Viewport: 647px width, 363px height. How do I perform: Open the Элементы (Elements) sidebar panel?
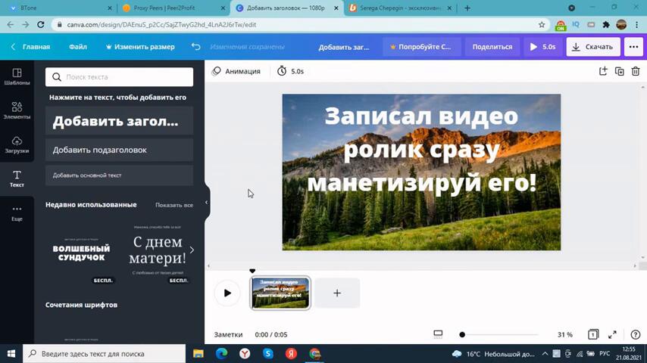coord(17,110)
